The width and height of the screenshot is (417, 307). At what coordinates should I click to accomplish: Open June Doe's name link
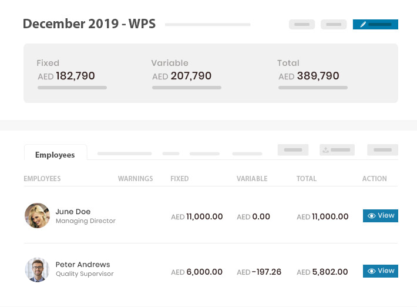73,211
